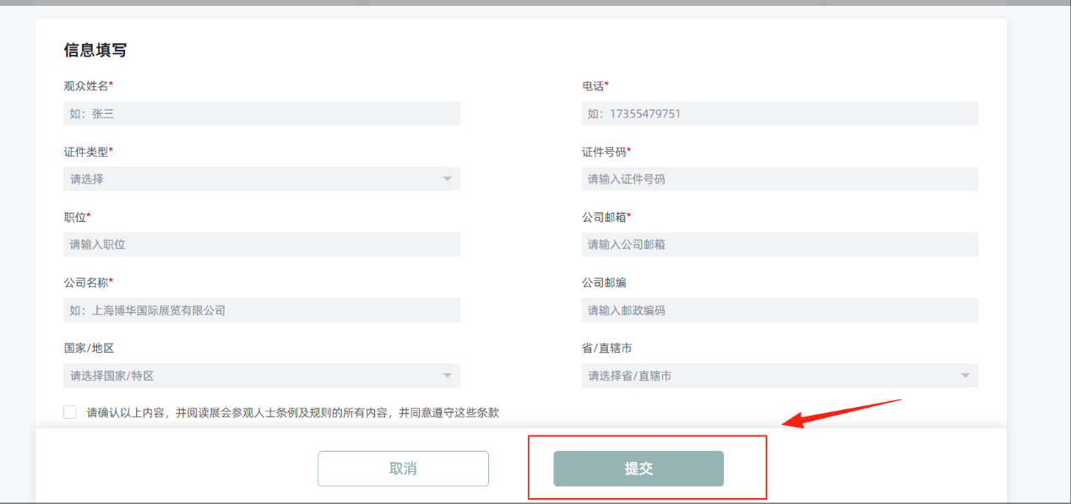1071x504 pixels.
Task: Click the arrow icon in 国家/地区 selector
Action: coord(447,376)
